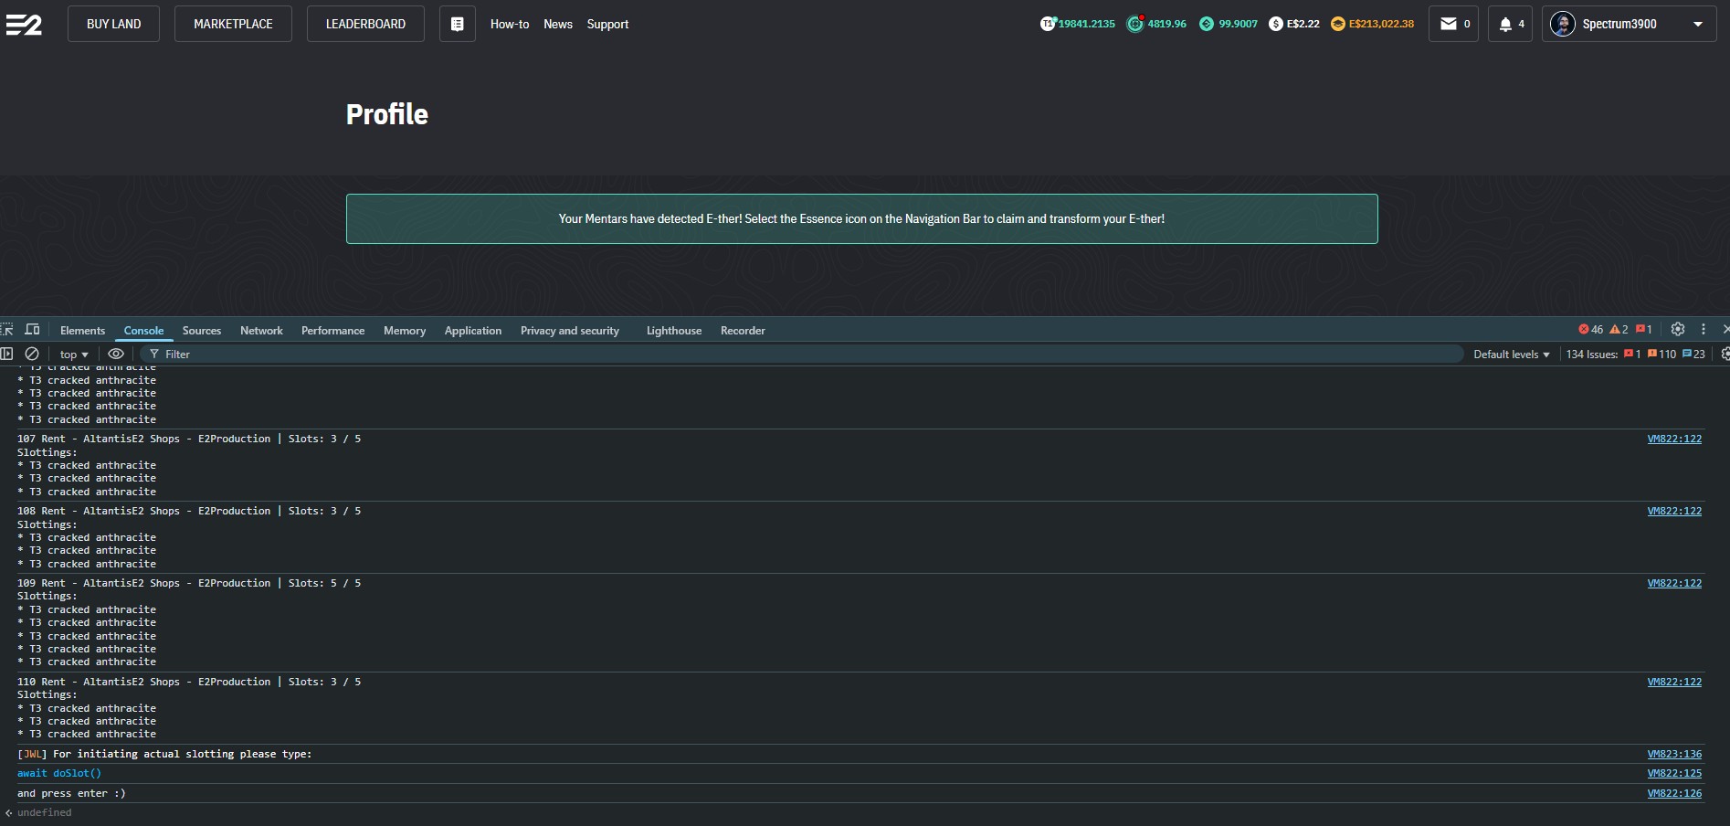
Task: Click the document icon beside Leaderboard
Action: (457, 24)
